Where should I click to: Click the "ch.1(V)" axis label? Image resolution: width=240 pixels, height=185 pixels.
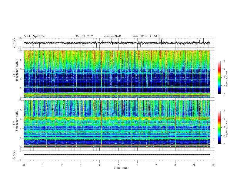click(x=15, y=43)
